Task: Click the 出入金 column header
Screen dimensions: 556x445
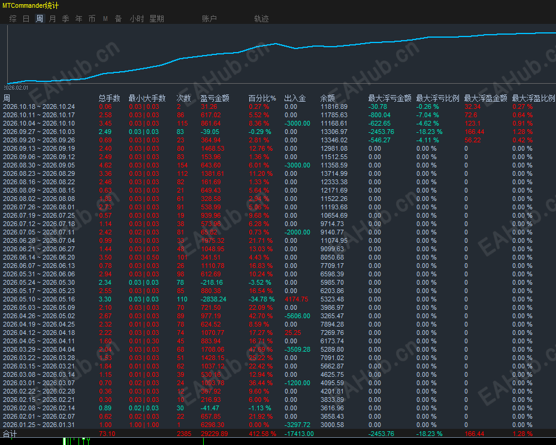Action: [x=295, y=98]
